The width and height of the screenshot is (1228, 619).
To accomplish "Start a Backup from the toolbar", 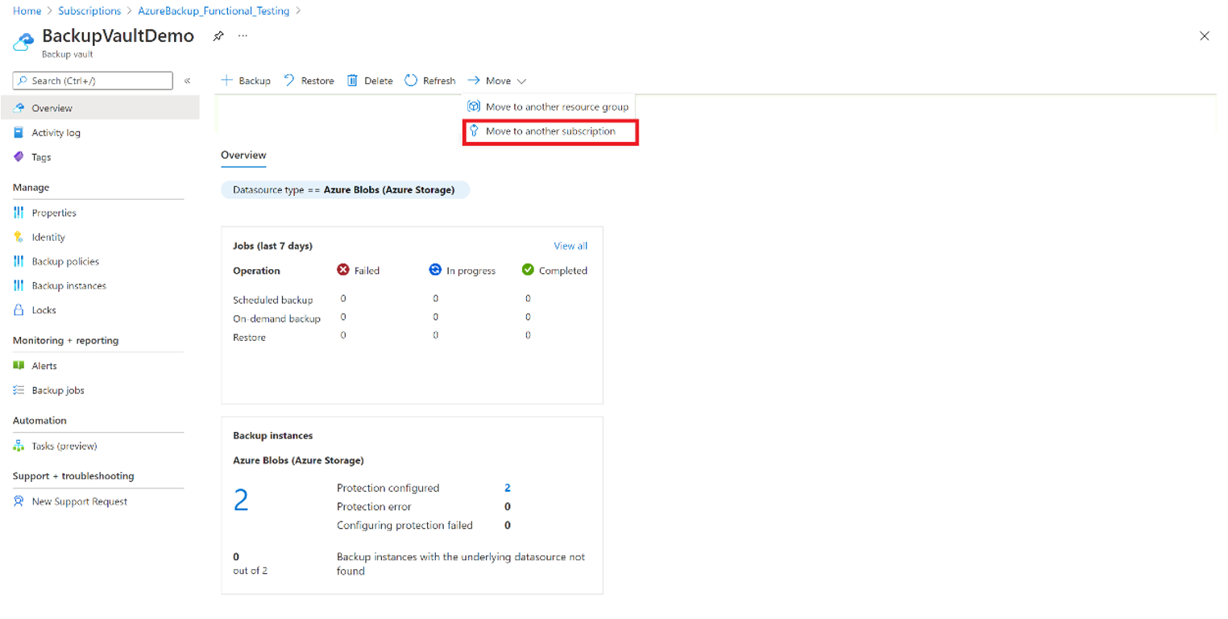I will (246, 80).
